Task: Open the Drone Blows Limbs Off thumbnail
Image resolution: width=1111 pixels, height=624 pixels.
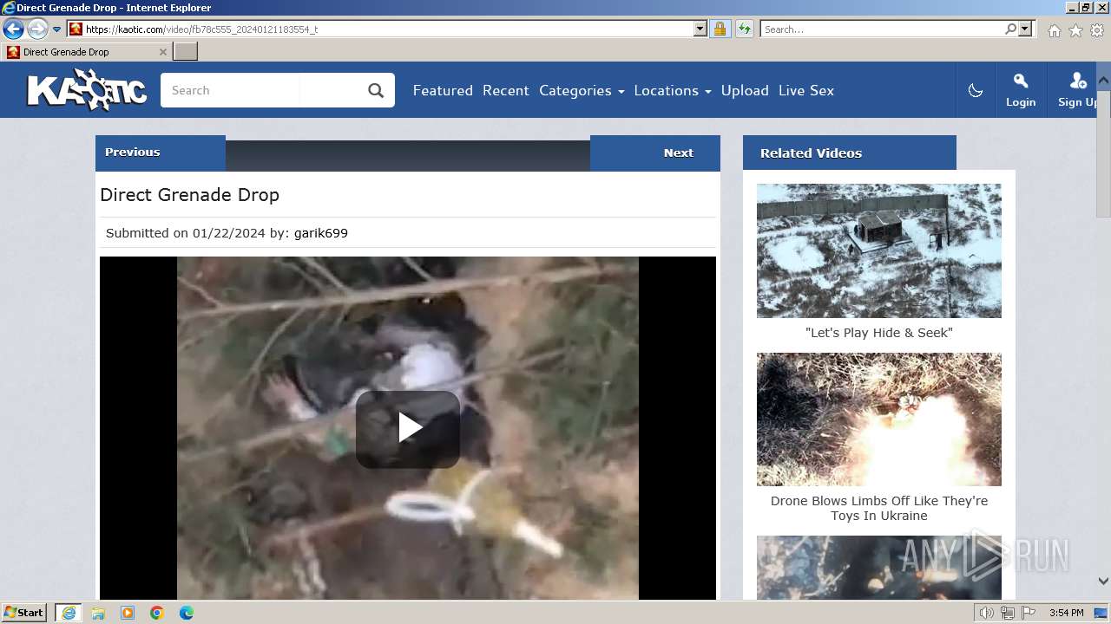Action: click(879, 419)
